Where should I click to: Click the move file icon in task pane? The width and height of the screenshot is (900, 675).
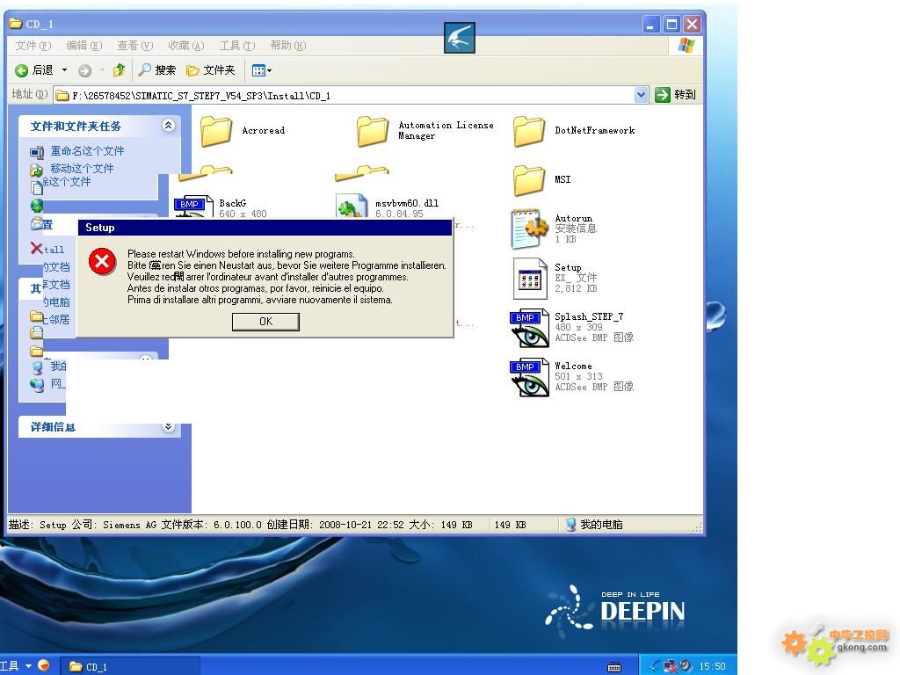(x=37, y=170)
